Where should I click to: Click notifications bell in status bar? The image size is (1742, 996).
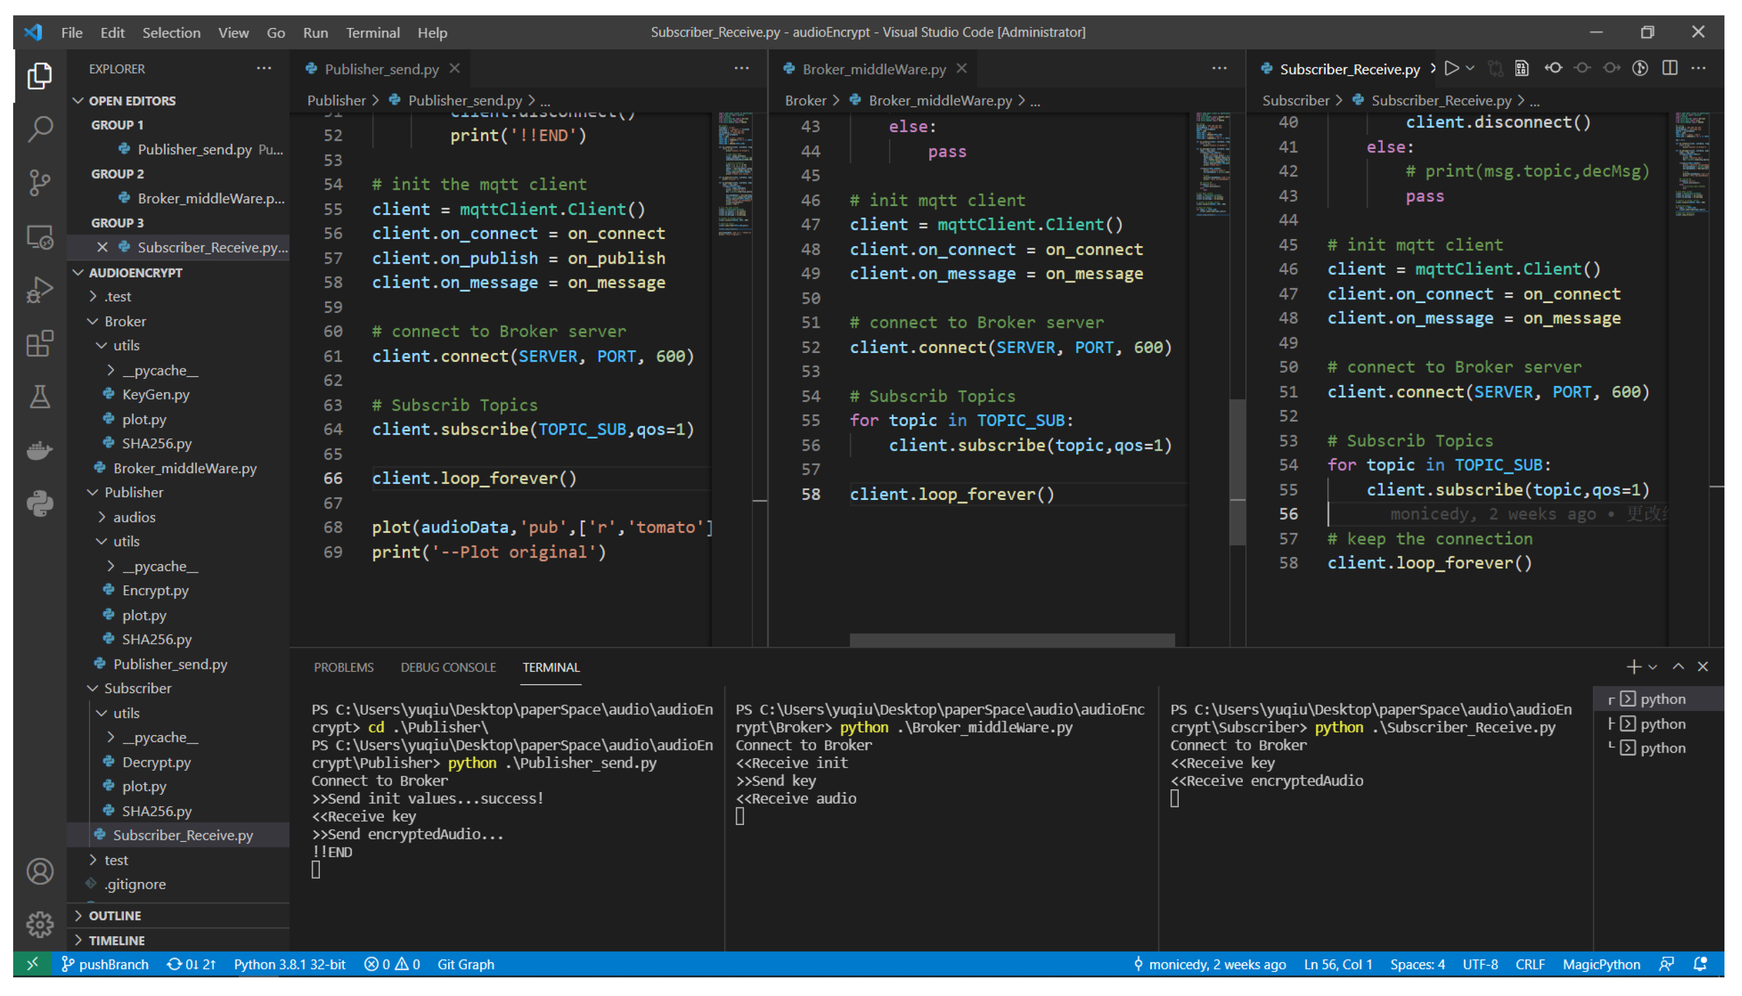(x=1700, y=965)
